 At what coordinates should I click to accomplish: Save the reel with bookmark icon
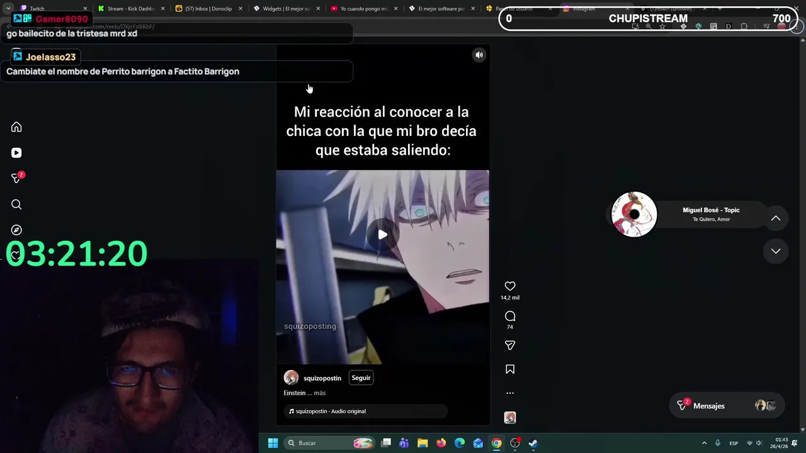pyautogui.click(x=510, y=369)
